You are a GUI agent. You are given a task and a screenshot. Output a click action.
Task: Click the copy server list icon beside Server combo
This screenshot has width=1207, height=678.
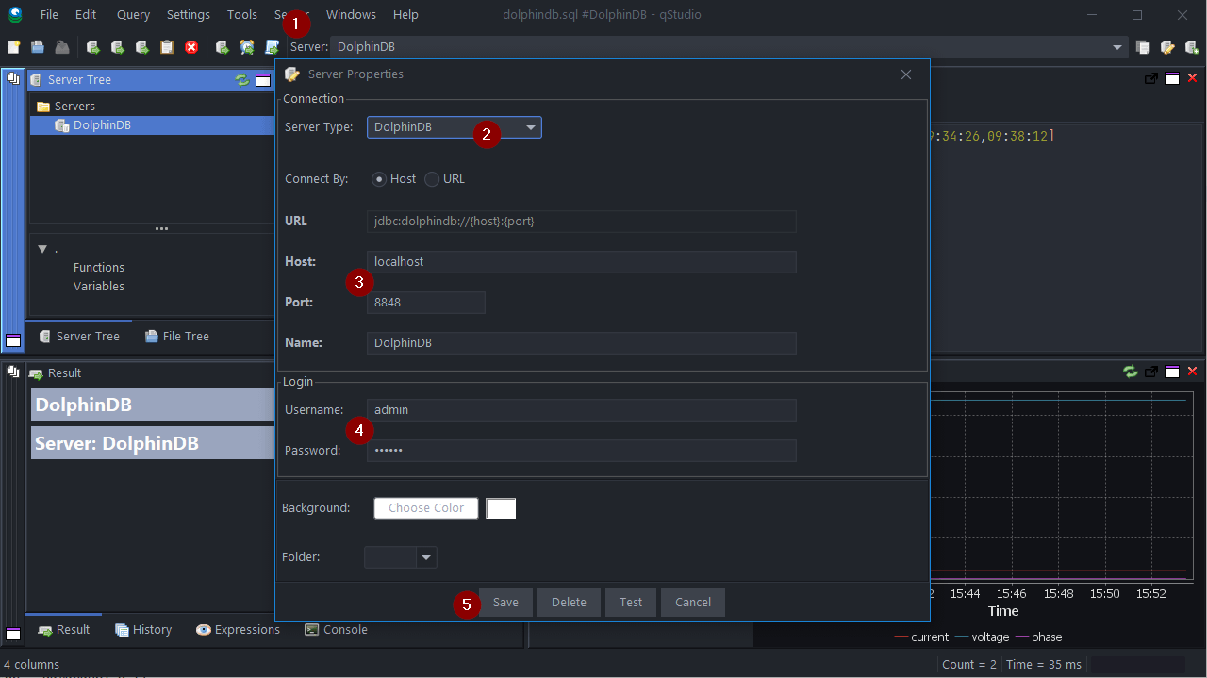click(x=1143, y=47)
